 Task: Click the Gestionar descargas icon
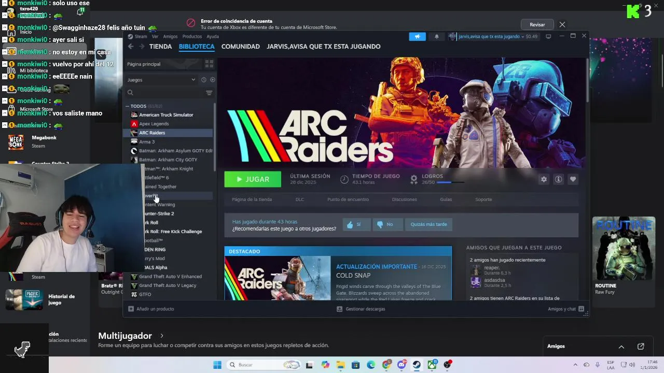pyautogui.click(x=339, y=309)
